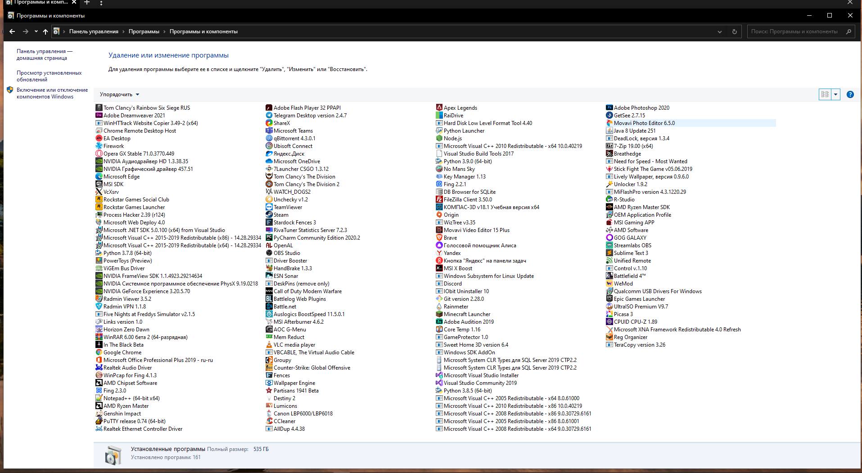Image resolution: width=862 pixels, height=473 pixels.
Task: Click the Steam program icon
Action: [x=269, y=215]
